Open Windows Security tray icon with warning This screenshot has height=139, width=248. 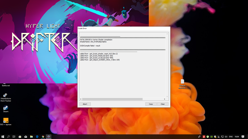[215, 137]
